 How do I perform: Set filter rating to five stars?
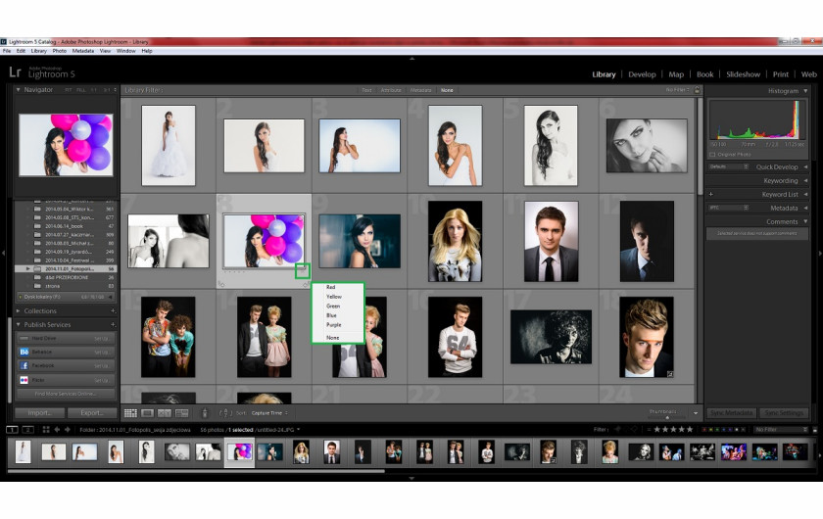[690, 430]
